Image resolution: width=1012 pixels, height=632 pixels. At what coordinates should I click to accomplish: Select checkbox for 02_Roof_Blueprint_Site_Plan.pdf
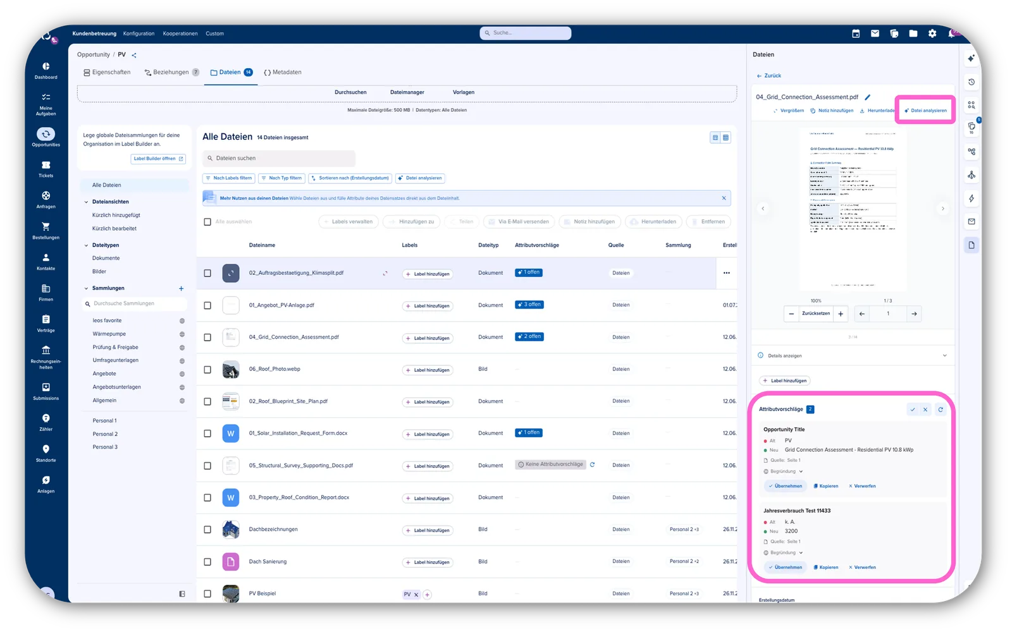[207, 401]
